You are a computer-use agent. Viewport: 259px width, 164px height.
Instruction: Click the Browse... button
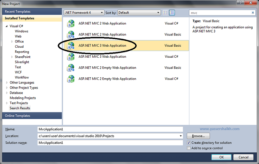pos(198,136)
